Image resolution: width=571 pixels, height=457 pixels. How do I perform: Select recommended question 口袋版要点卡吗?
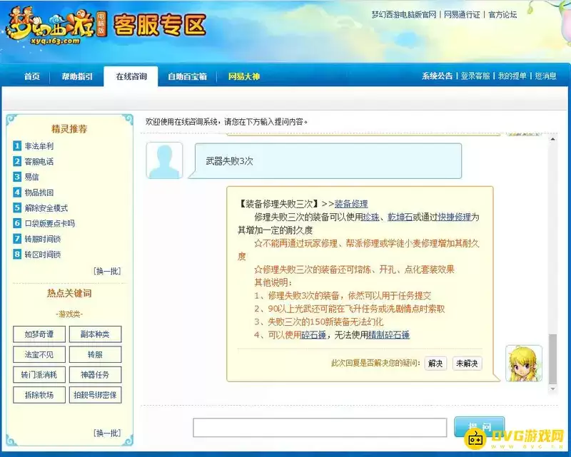tap(50, 223)
